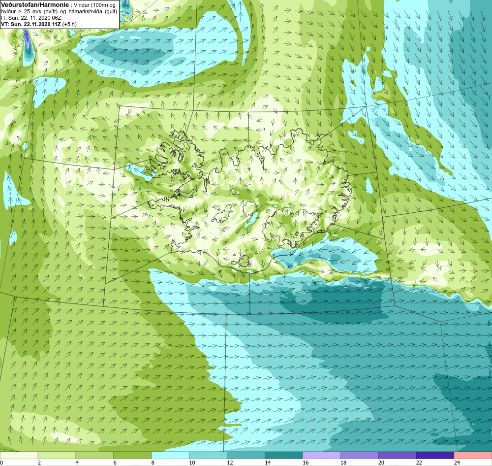The width and height of the screenshot is (492, 466).
Task: Click the 20–22 m/s violet swatch
Action: [397, 455]
